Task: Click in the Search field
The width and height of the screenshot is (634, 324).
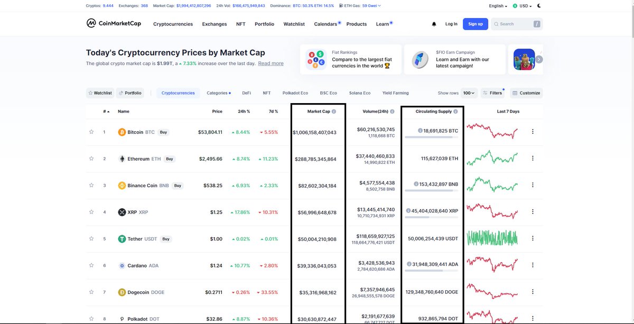Action: pyautogui.click(x=517, y=24)
